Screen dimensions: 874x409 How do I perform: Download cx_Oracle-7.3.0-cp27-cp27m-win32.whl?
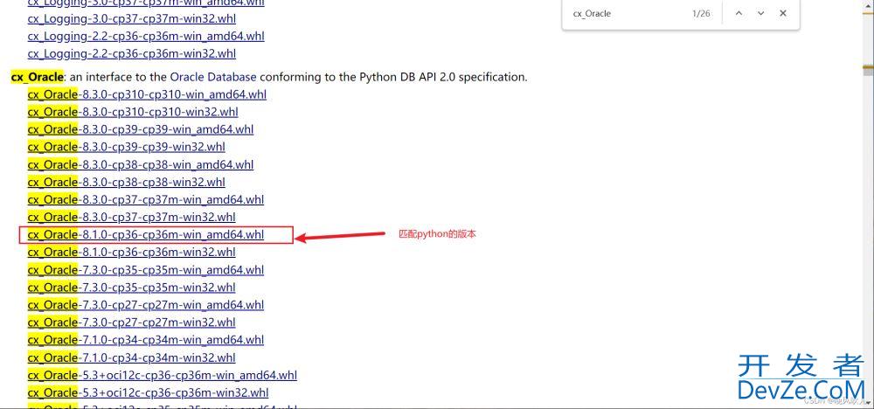[132, 322]
